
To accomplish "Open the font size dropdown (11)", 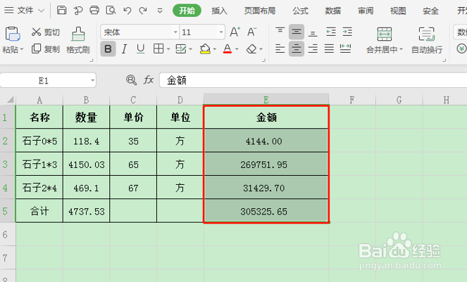I will coord(221,32).
